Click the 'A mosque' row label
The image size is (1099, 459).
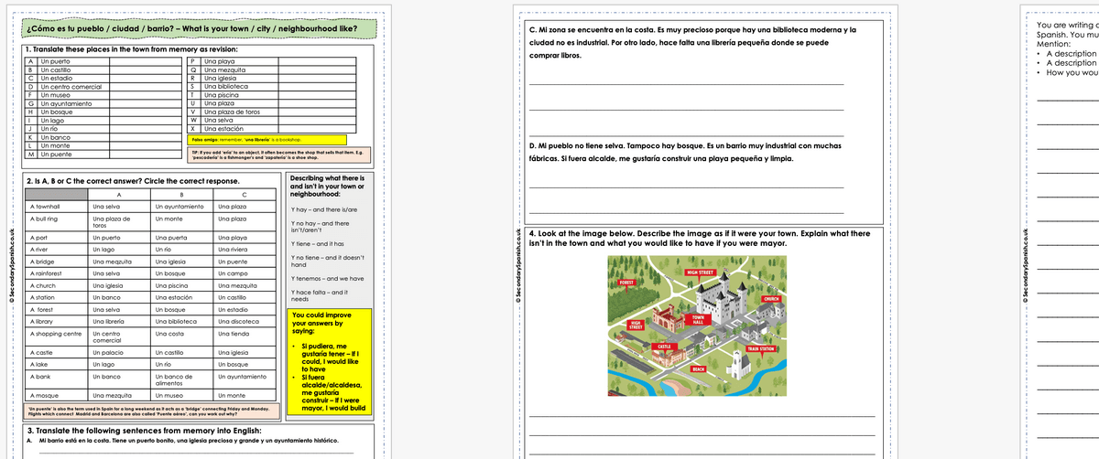pyautogui.click(x=44, y=395)
